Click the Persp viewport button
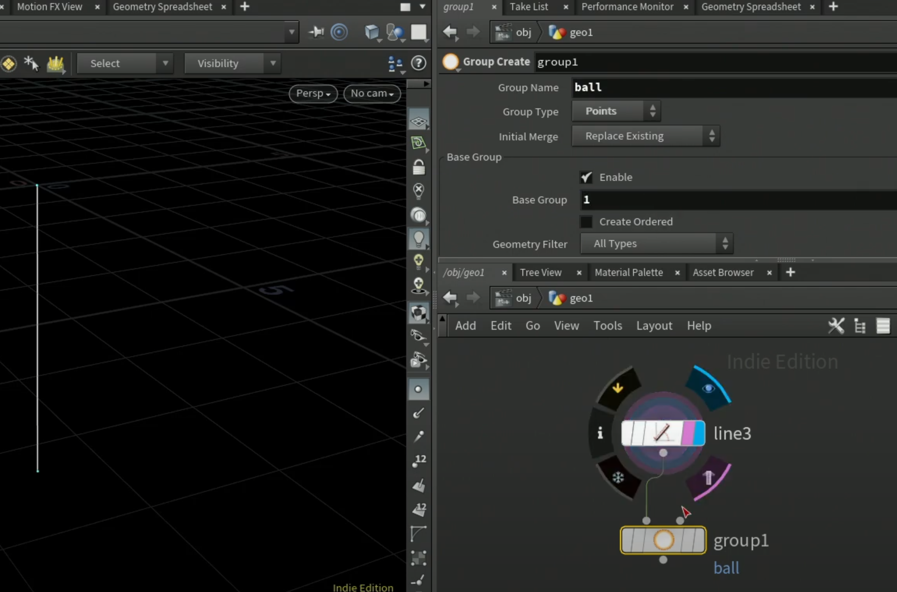This screenshot has width=897, height=592. click(313, 94)
